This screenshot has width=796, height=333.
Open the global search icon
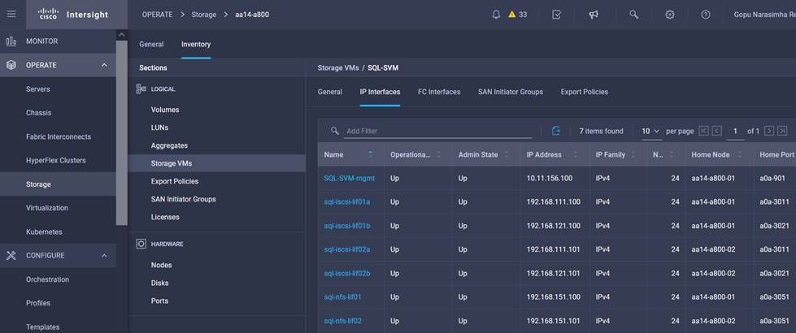pyautogui.click(x=633, y=15)
